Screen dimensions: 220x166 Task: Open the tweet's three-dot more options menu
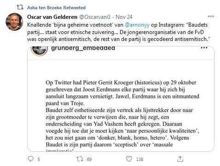click(211, 16)
